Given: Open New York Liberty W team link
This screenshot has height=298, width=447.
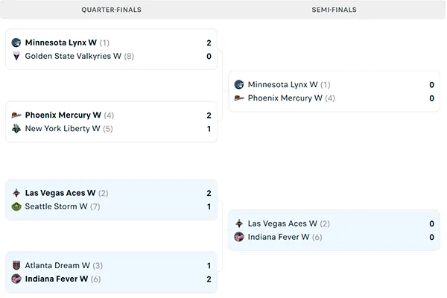Looking at the screenshot, I should (63, 128).
